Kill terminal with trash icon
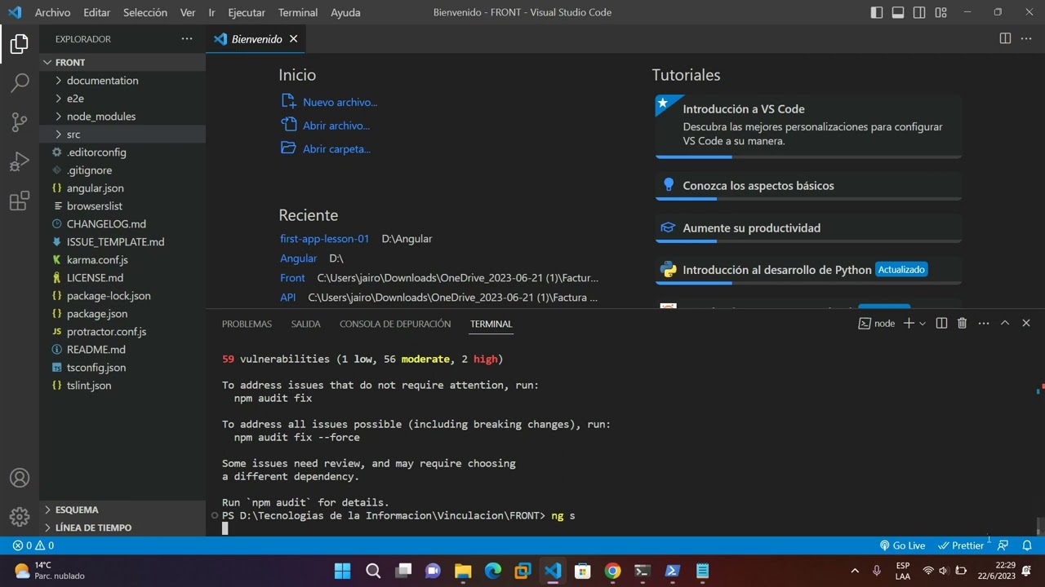Image resolution: width=1045 pixels, height=587 pixels. pyautogui.click(x=963, y=324)
